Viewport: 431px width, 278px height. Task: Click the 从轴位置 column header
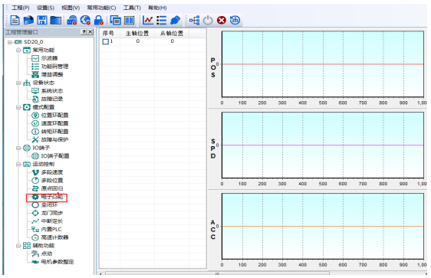172,33
